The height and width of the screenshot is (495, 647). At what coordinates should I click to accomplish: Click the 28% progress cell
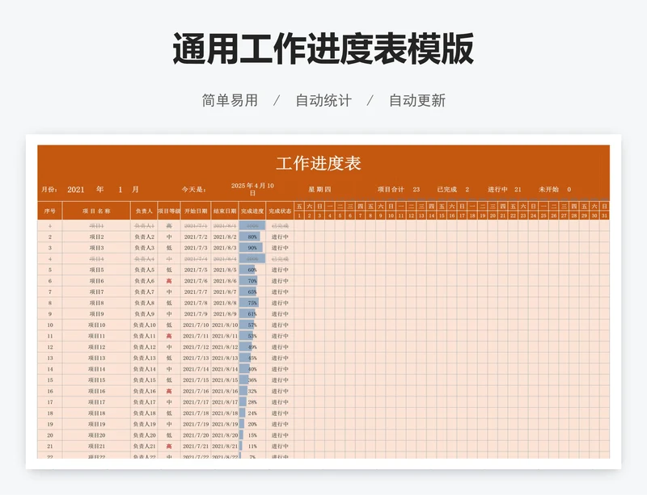point(252,402)
